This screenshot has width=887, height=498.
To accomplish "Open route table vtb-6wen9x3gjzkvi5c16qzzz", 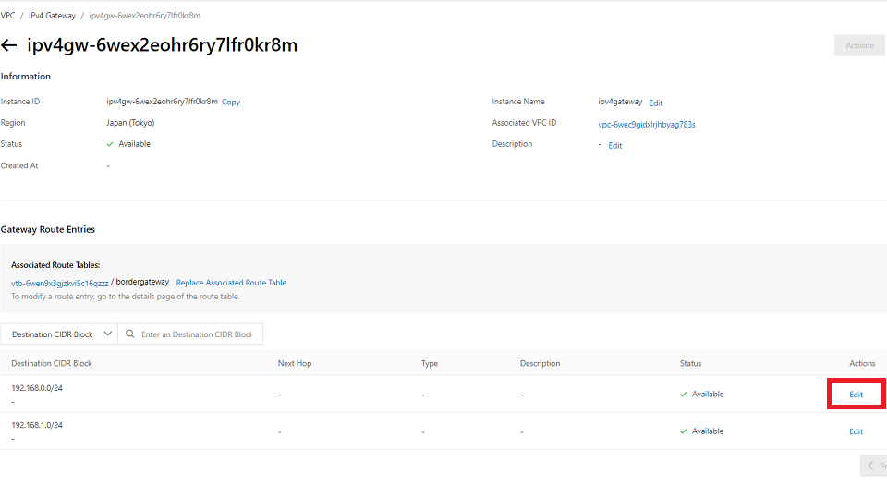I will [60, 283].
